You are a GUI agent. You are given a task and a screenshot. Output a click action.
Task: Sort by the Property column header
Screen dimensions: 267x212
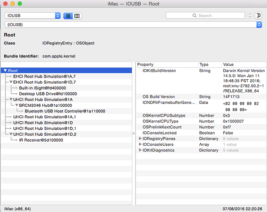(145, 64)
